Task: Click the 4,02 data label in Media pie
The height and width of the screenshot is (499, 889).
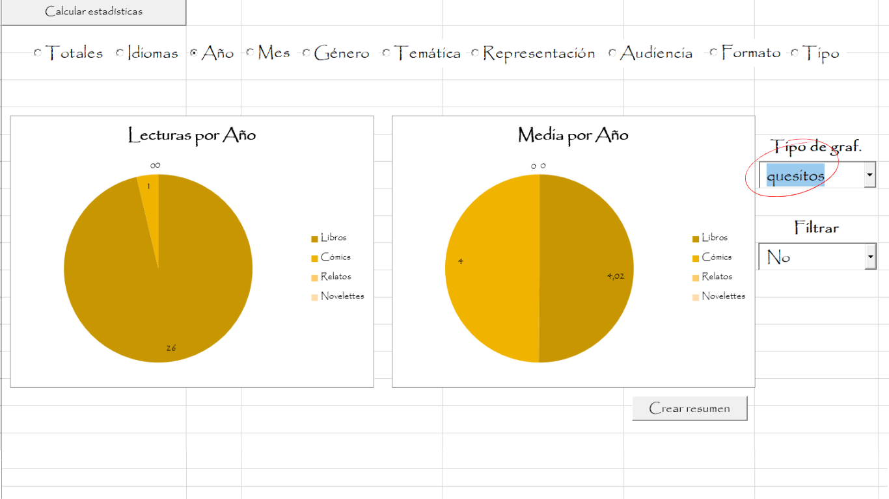Action: tap(616, 276)
